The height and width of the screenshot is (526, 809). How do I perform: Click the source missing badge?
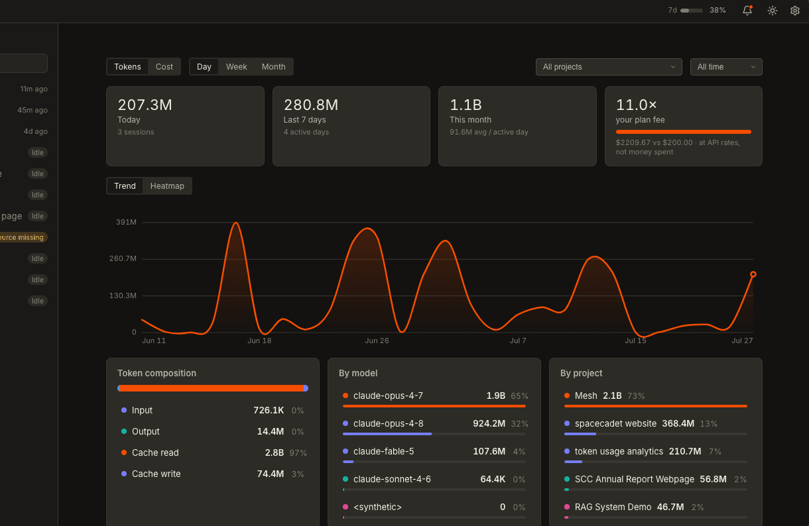[x=23, y=237]
